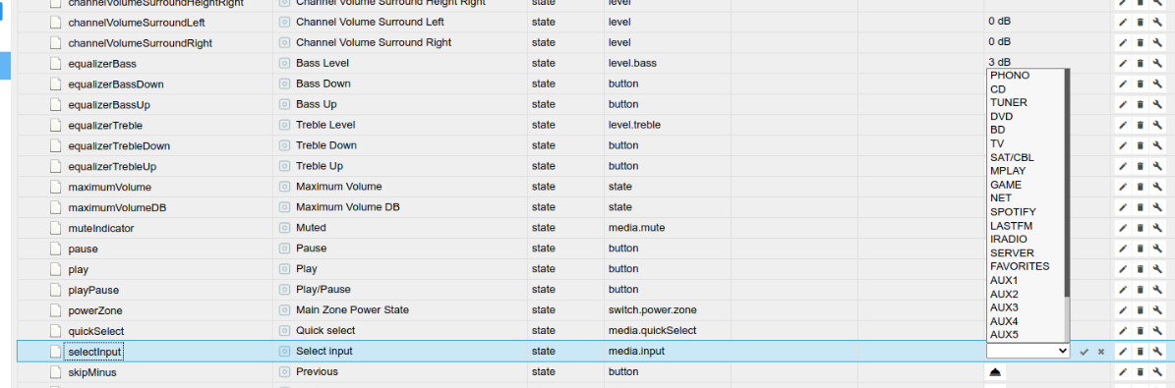This screenshot has width=1175, height=388.
Task: Click the 3 dB value of equalizerBass
Action: 1000,62
